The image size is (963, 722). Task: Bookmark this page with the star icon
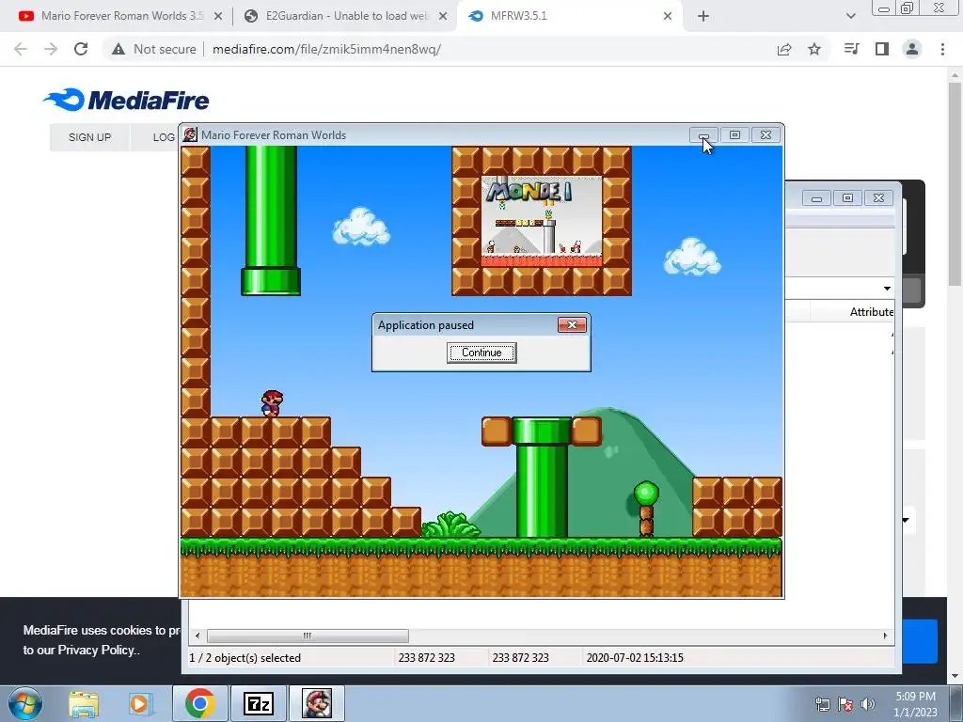coord(814,49)
